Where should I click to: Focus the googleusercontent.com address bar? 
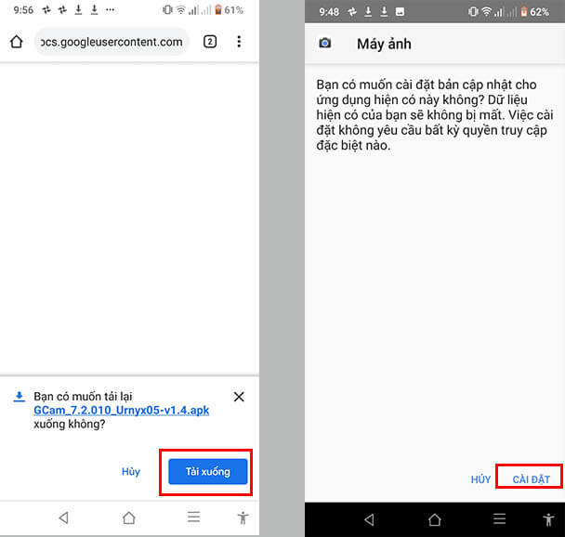point(112,42)
